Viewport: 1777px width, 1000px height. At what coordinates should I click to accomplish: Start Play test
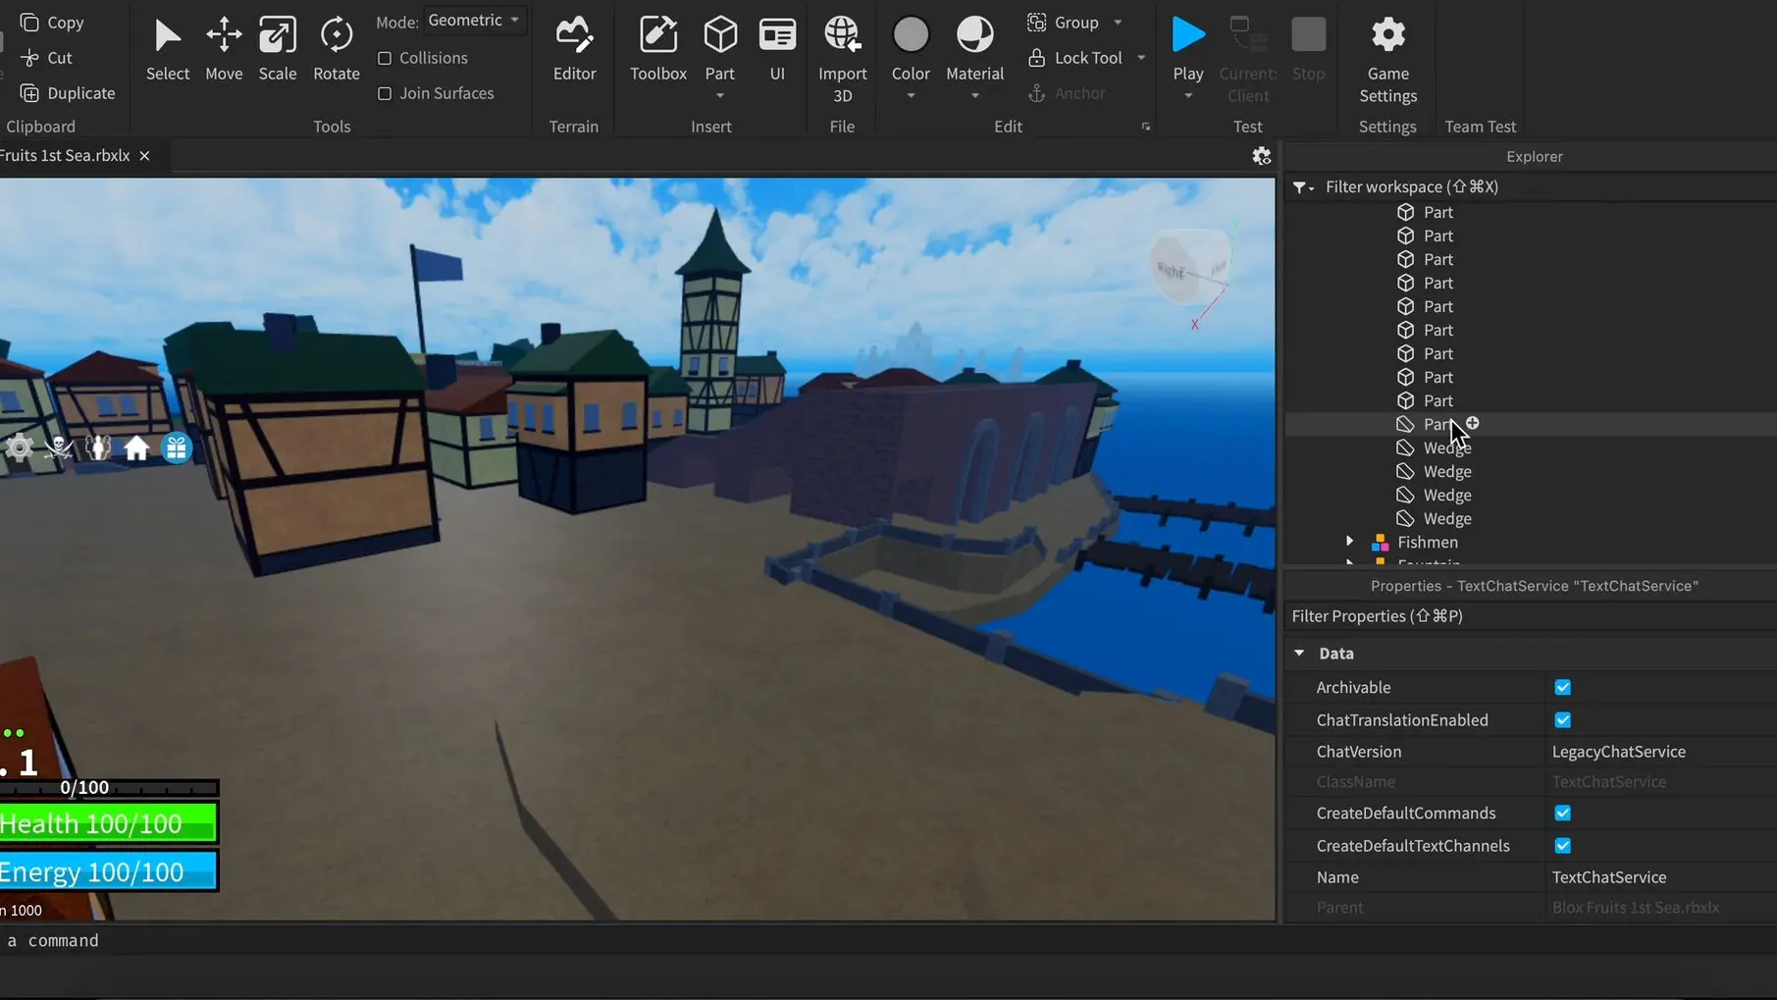click(x=1188, y=47)
